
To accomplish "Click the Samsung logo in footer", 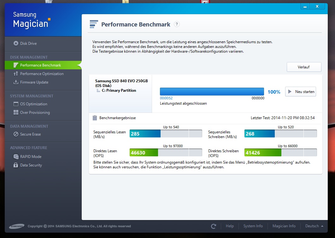I will [17, 226].
